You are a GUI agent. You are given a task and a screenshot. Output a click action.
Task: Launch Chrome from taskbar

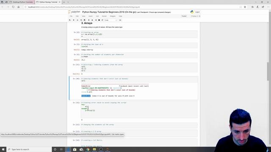click(88, 149)
